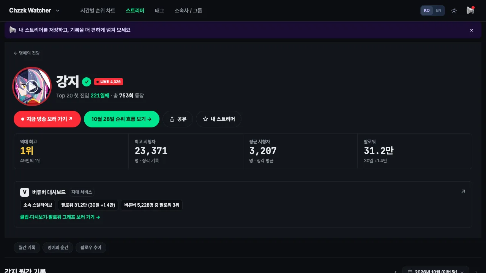Click 버튜버 5,228명 중 팔로워 3위 chip
This screenshot has height=273, width=486.
(x=151, y=205)
